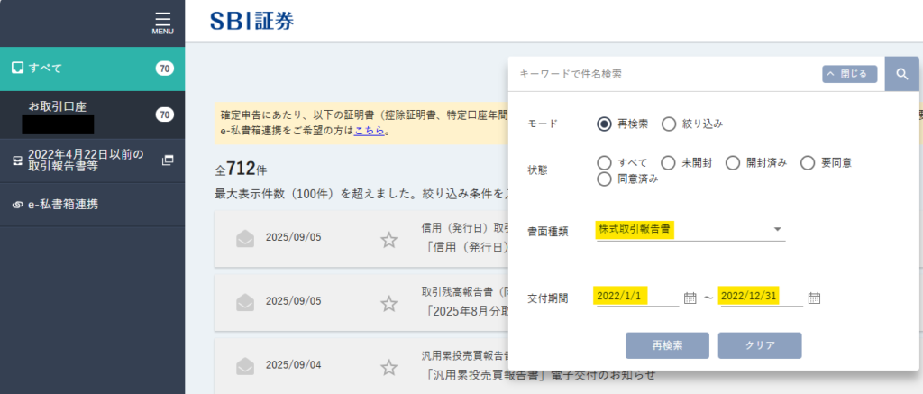Open お取引口座 in the sidebar

click(x=93, y=115)
